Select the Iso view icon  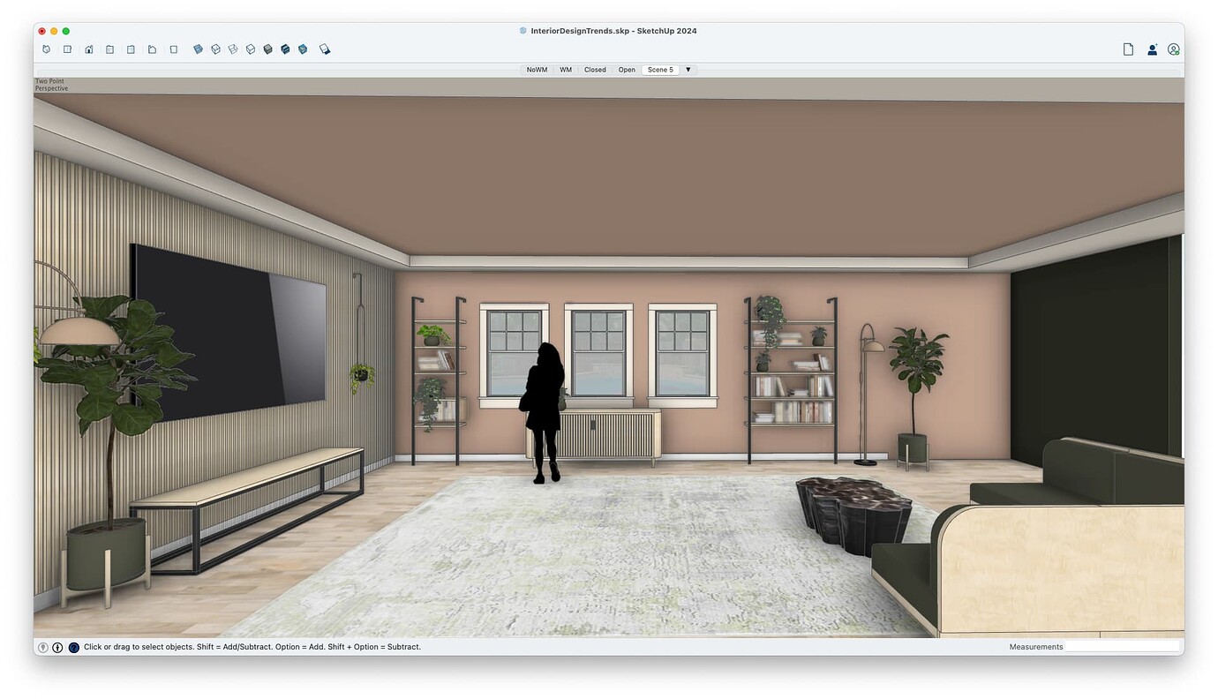(46, 49)
